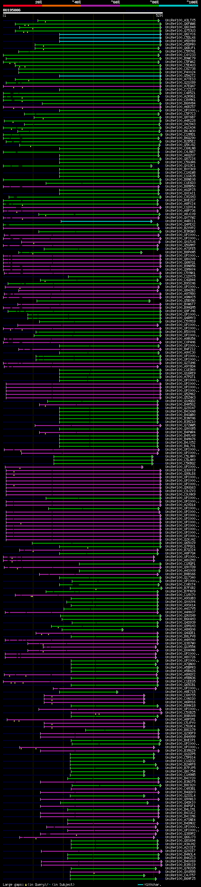Click the UniRef100_B6HF25 label
Viewport: 201px width, 887px height.
[x=180, y=879]
